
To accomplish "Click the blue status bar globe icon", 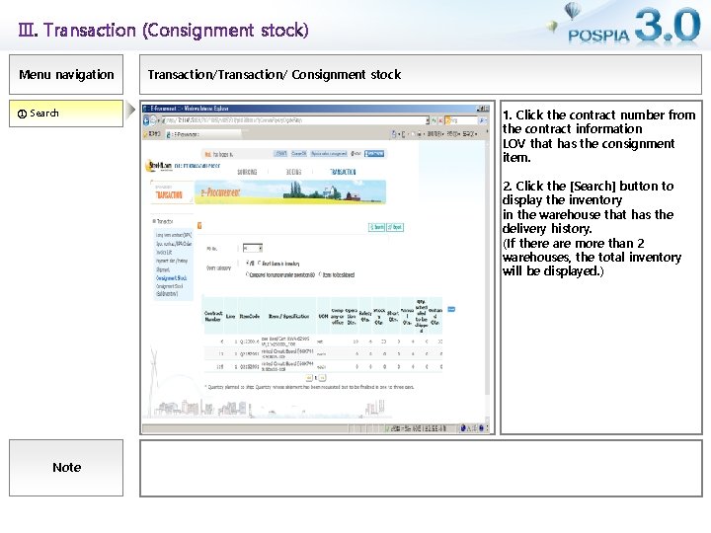I will [463, 427].
